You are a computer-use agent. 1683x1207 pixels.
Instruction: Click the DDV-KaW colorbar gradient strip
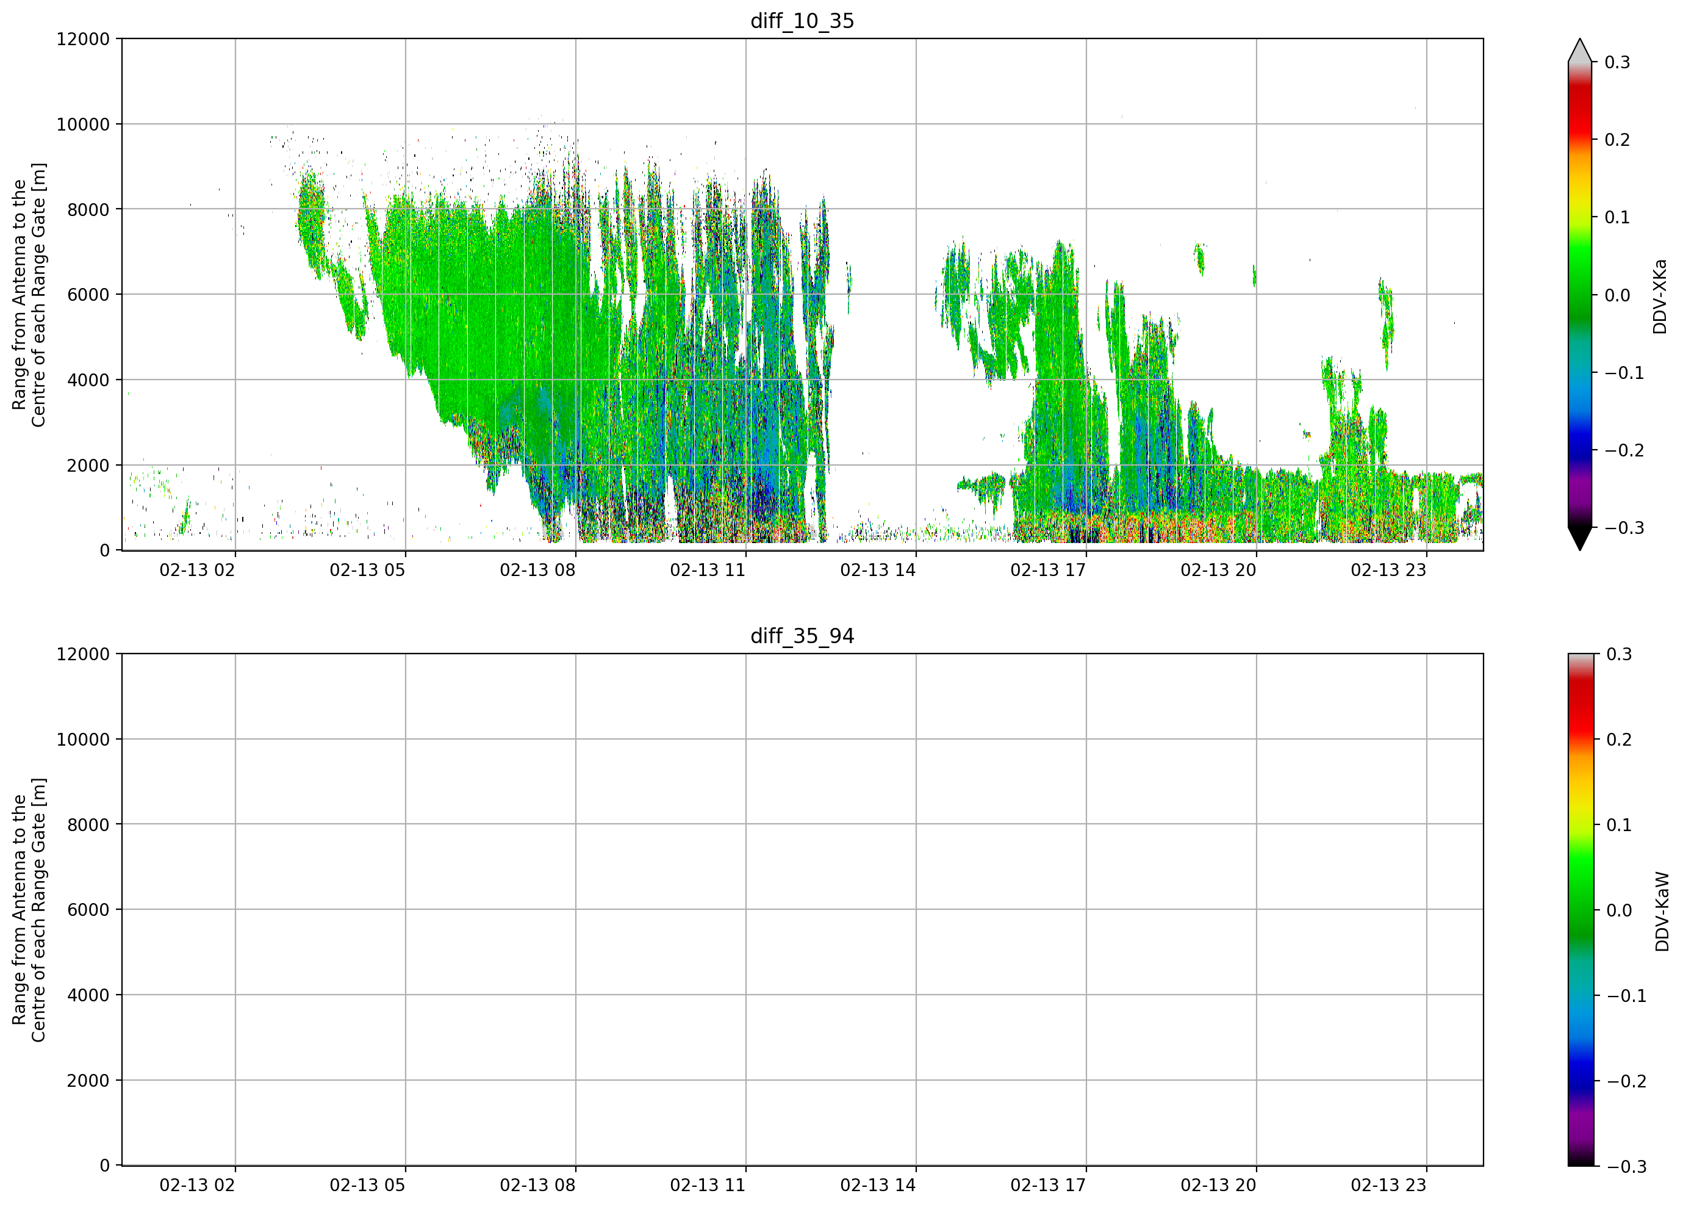(1580, 909)
